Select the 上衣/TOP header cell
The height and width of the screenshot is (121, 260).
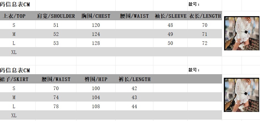click(x=14, y=16)
